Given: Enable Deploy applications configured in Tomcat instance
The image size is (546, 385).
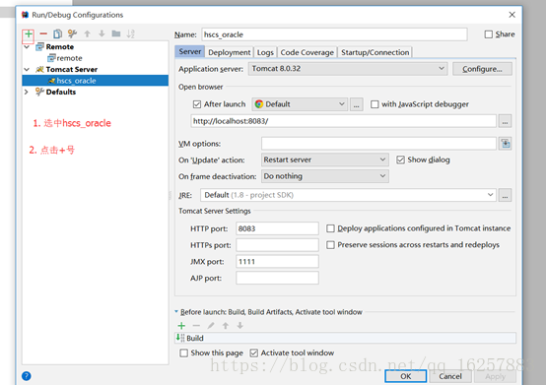Looking at the screenshot, I should 330,228.
